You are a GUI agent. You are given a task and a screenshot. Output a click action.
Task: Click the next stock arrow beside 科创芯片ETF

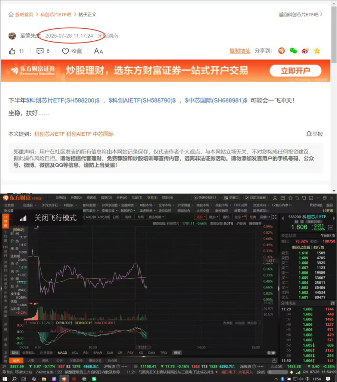pos(334,218)
